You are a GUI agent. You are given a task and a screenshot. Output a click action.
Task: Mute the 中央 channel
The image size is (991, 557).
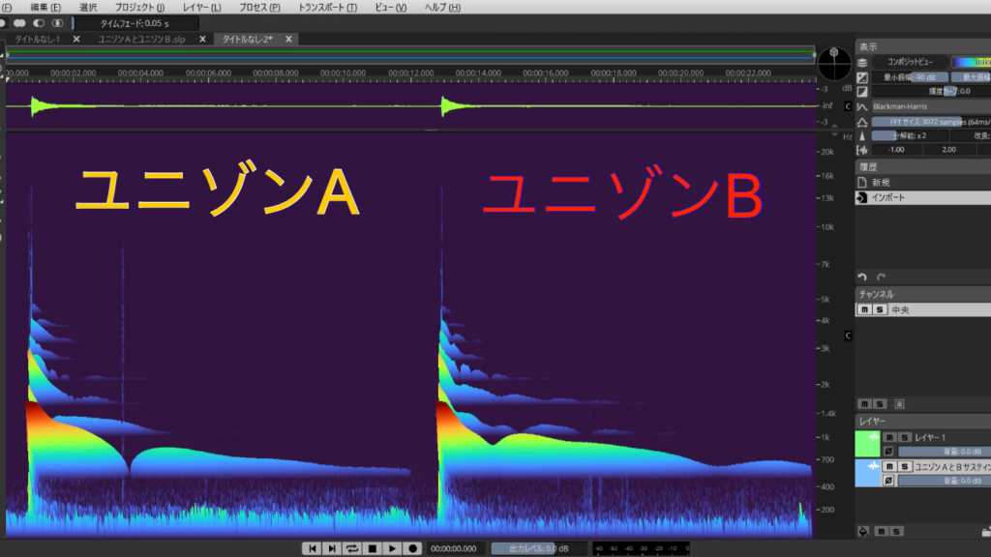click(865, 309)
